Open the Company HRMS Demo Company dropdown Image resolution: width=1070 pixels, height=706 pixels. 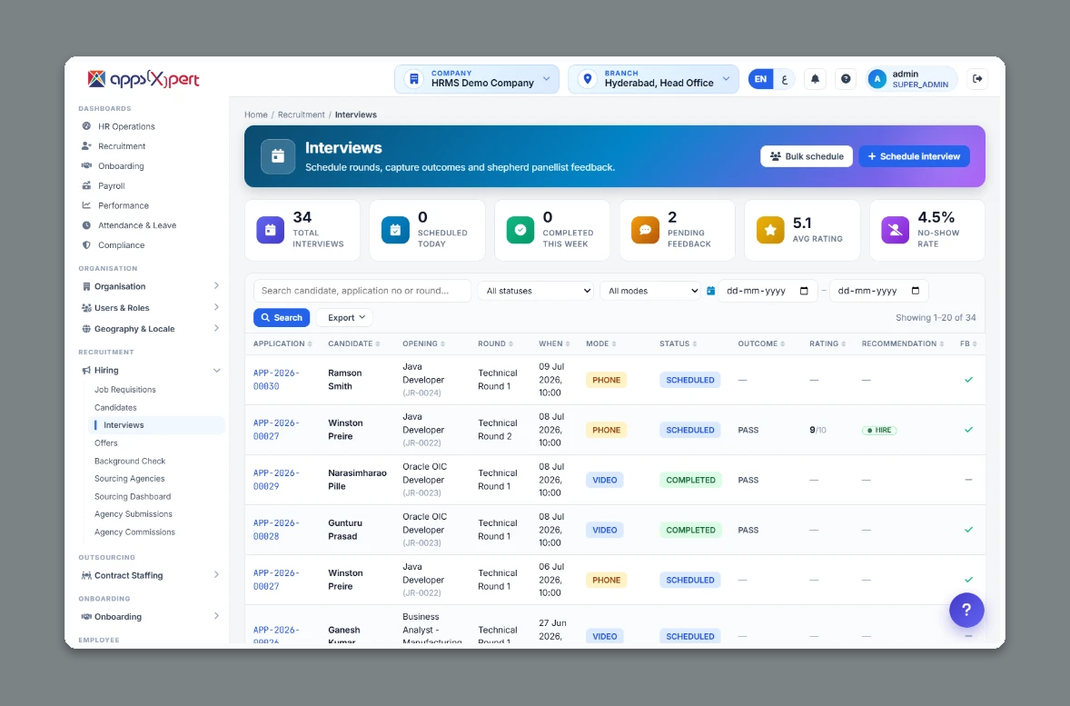(x=477, y=79)
